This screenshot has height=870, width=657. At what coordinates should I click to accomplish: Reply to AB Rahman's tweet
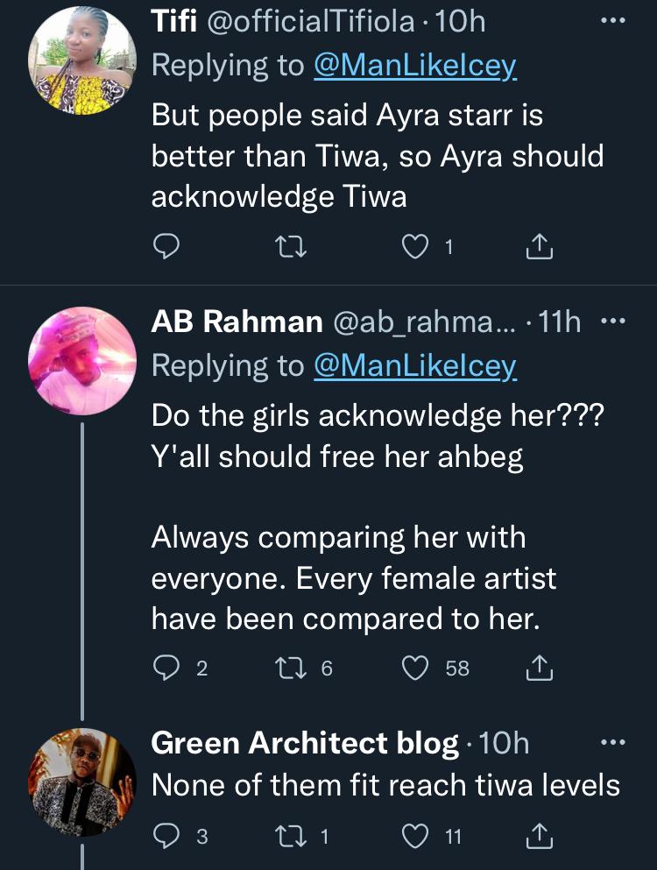point(166,668)
